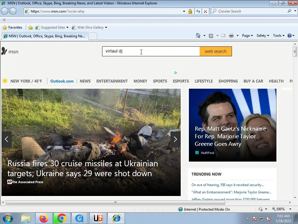The image size is (298, 224).
Task: Open a new blank tab
Action: (x=93, y=36)
